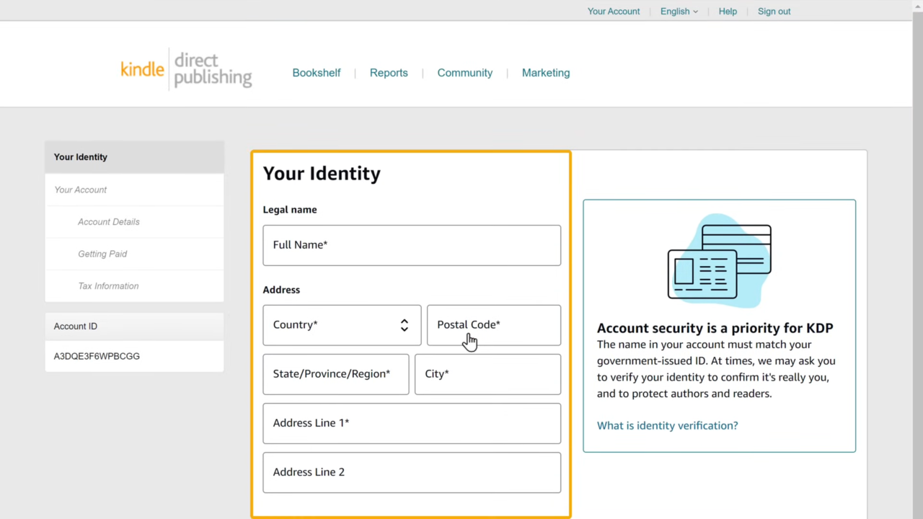Click the Kindle Direct Publishing logo
923x519 pixels.
(x=186, y=70)
